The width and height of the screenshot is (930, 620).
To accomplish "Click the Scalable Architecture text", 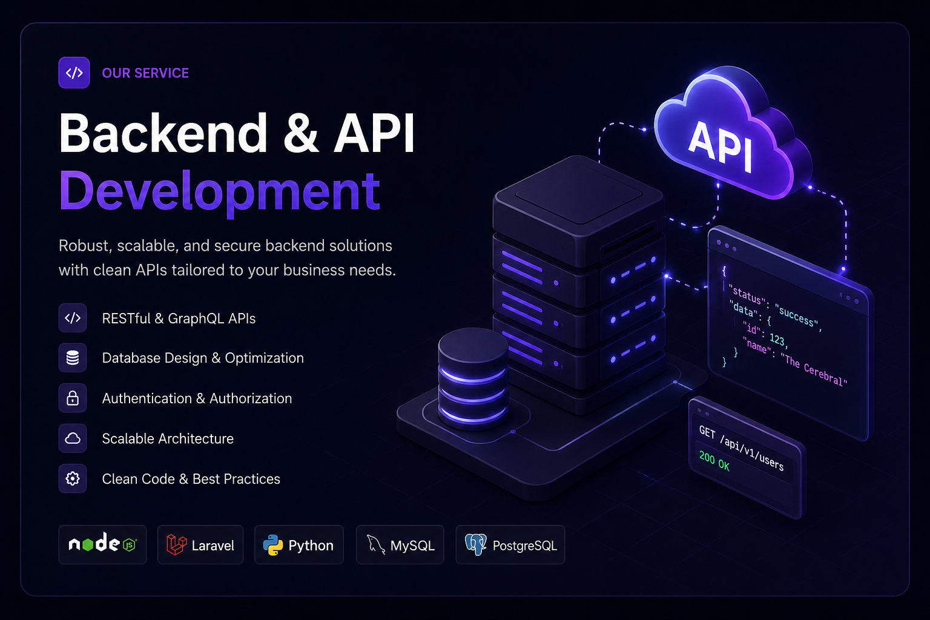I will tap(168, 438).
